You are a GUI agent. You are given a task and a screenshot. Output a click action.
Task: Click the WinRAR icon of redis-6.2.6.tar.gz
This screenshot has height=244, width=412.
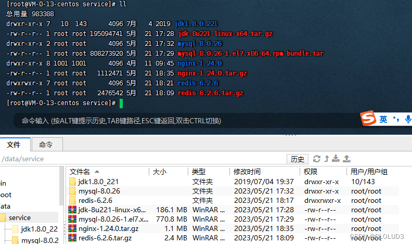tap(72, 238)
